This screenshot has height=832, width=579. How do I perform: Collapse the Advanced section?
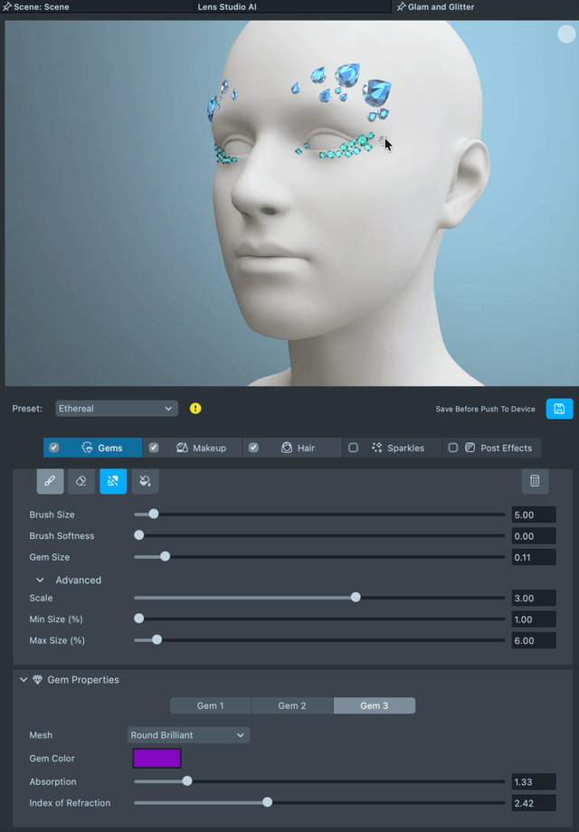point(41,581)
